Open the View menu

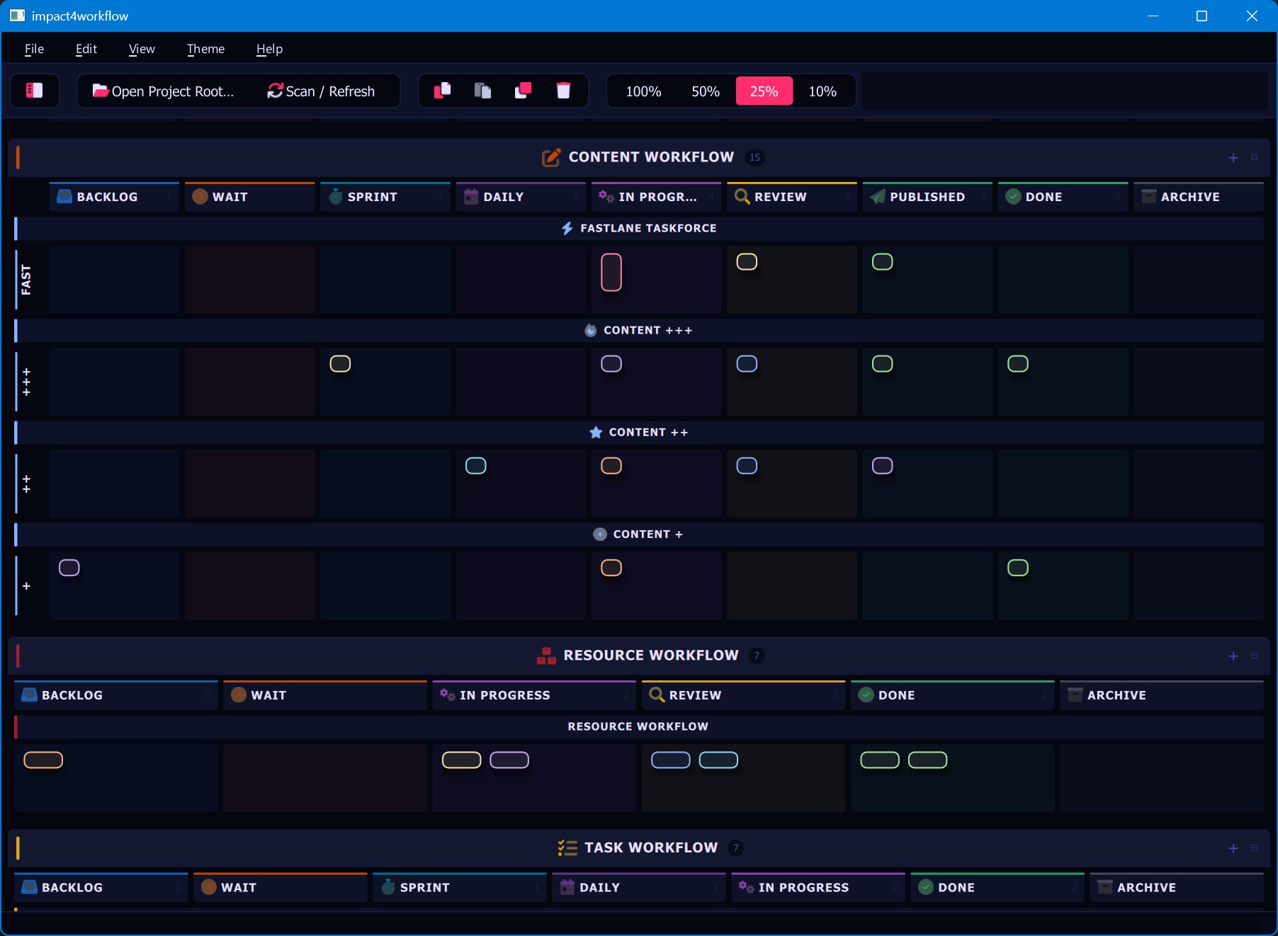pyautogui.click(x=142, y=49)
